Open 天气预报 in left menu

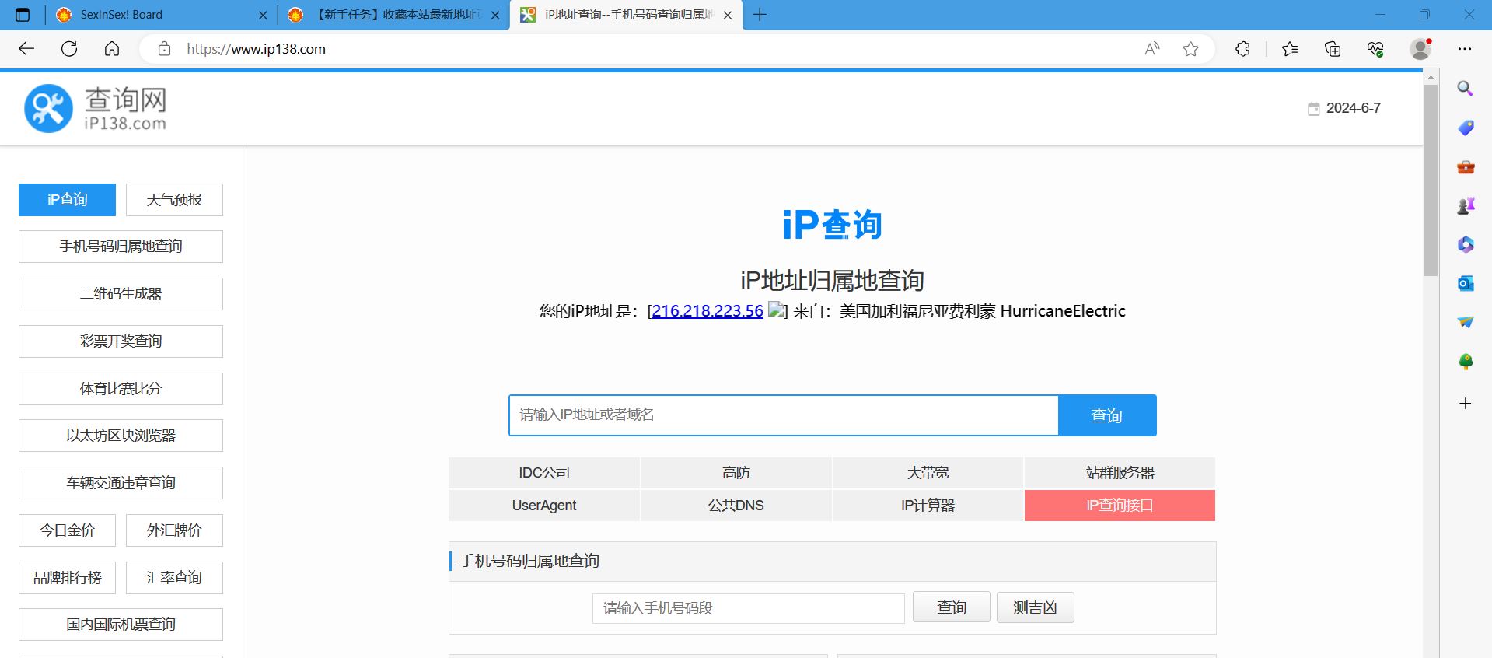pyautogui.click(x=174, y=200)
